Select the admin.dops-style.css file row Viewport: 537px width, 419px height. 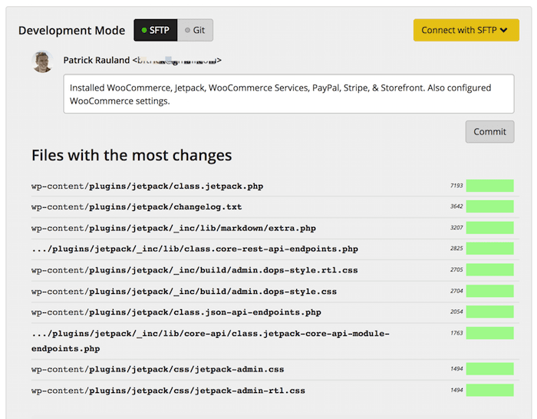click(x=275, y=292)
